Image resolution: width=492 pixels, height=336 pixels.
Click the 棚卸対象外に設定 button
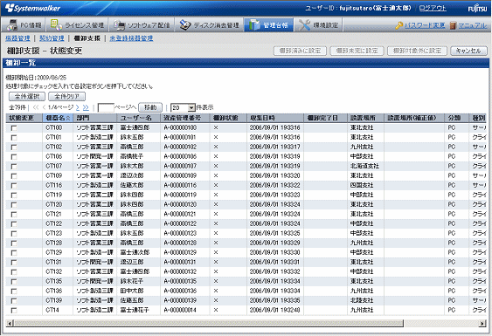[418, 51]
